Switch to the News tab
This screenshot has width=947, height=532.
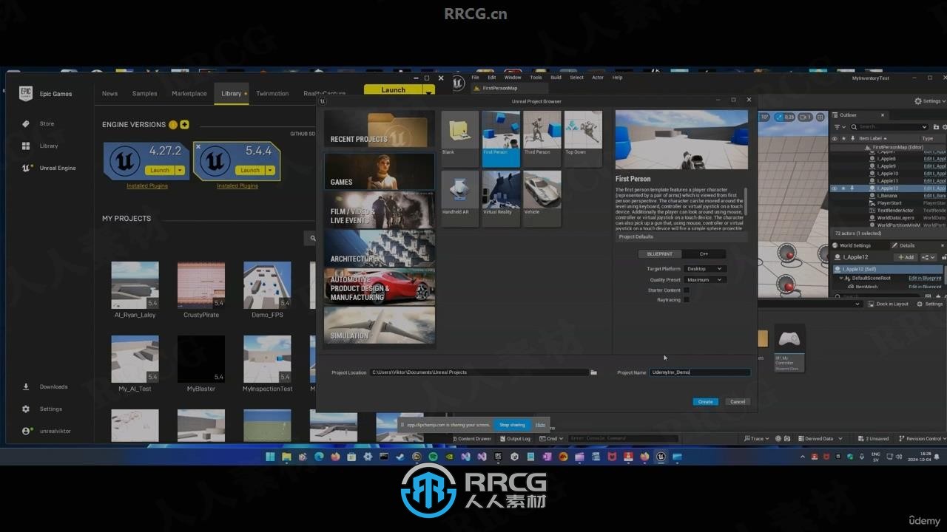109,94
